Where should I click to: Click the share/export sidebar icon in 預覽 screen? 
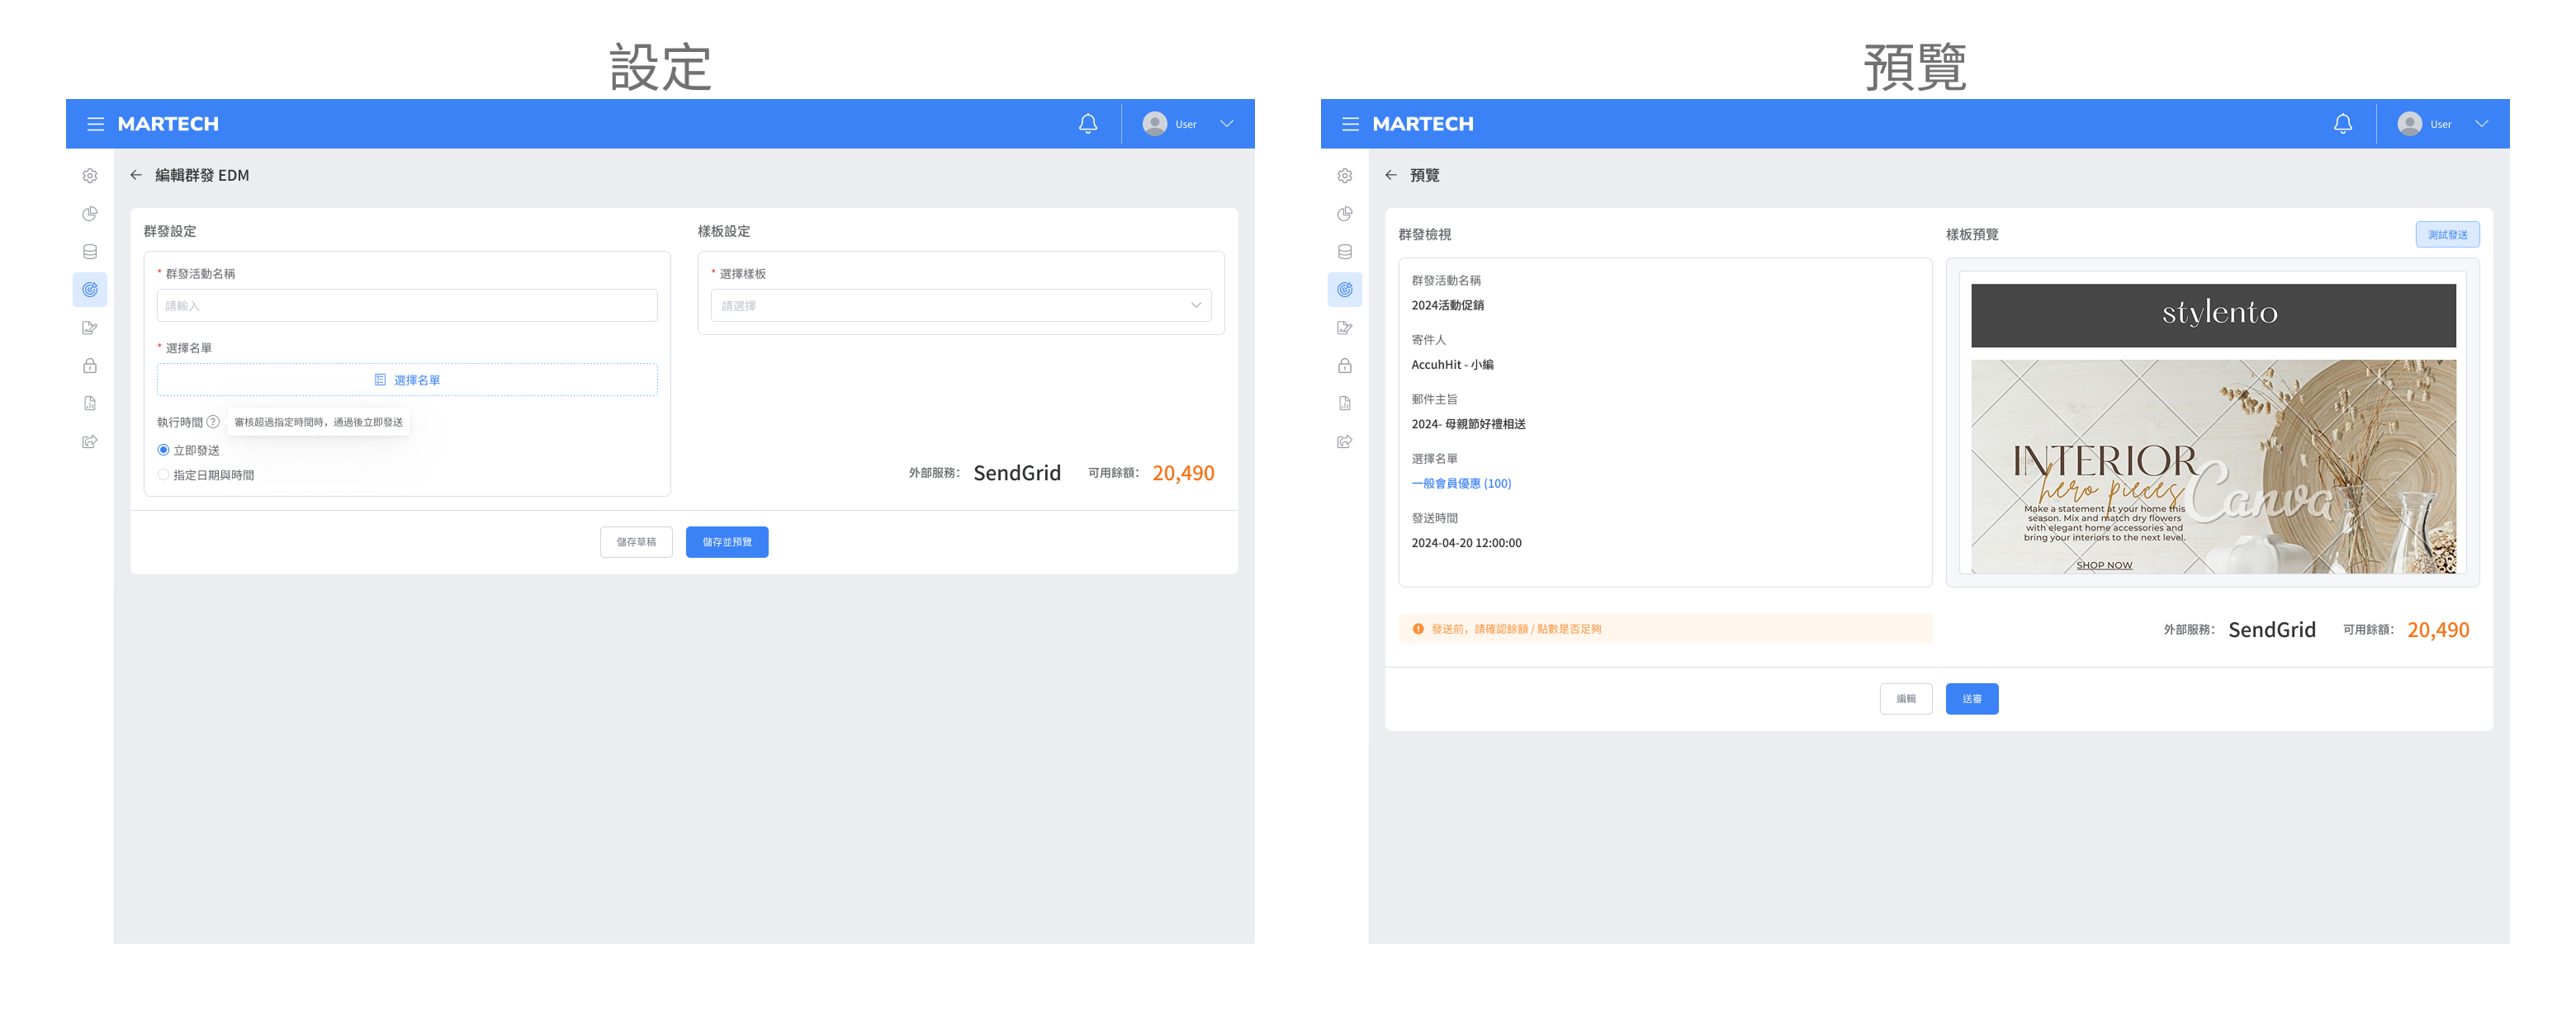(1344, 441)
